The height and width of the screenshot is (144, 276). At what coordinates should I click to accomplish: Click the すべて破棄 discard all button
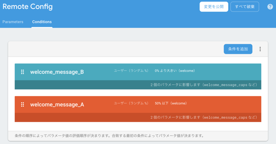[245, 7]
